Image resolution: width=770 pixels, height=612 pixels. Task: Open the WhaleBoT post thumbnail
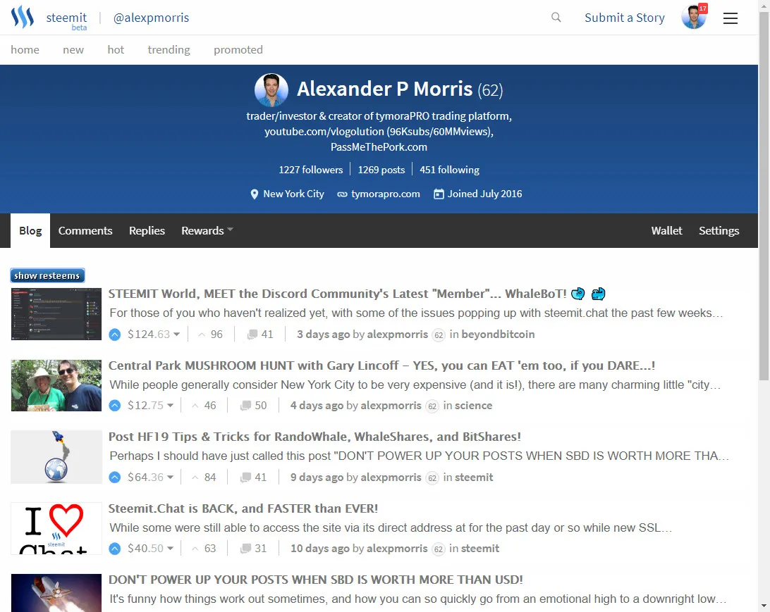[56, 314]
